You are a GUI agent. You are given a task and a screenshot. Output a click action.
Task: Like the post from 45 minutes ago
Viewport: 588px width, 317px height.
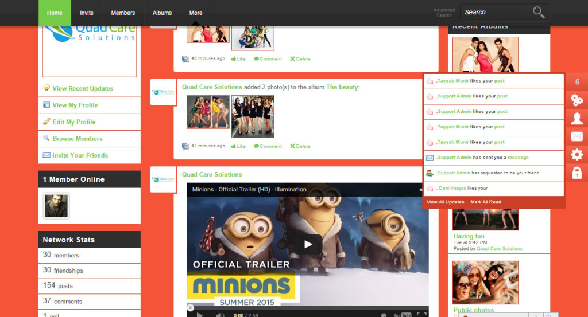(x=238, y=59)
